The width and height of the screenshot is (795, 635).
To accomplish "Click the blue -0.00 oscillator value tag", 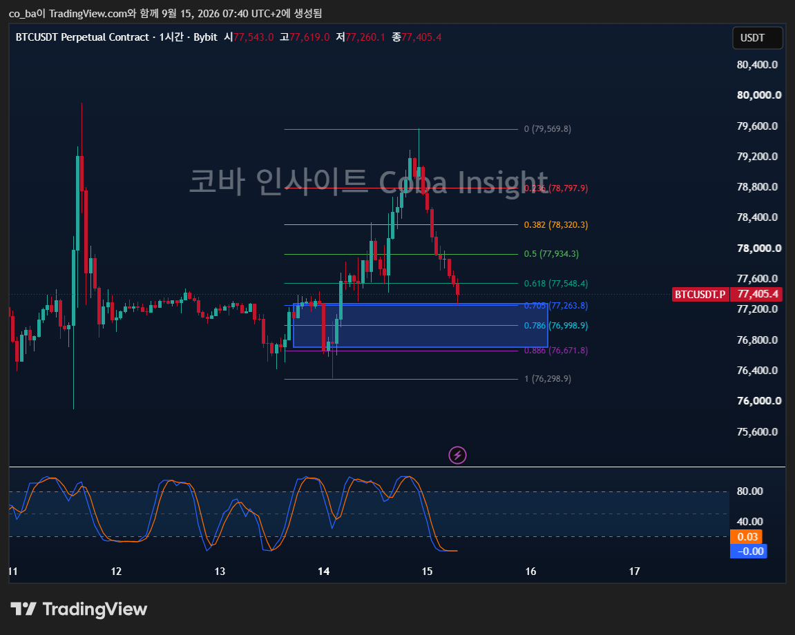I will pos(748,551).
